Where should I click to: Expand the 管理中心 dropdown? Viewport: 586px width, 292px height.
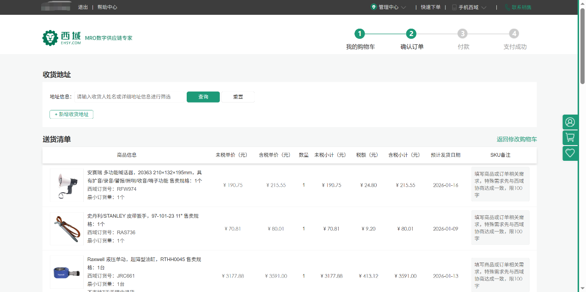[x=388, y=7]
